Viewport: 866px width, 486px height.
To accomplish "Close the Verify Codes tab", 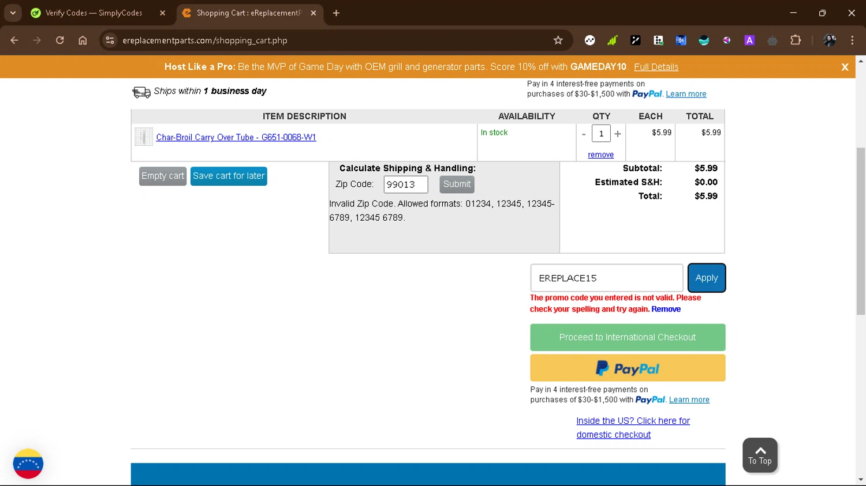I will [162, 13].
